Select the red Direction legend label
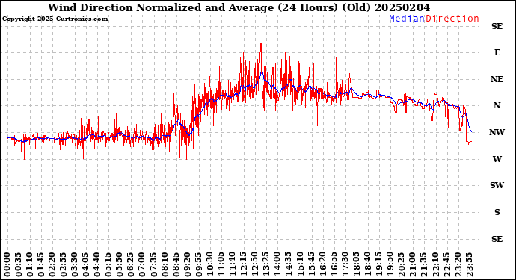 click(x=452, y=19)
